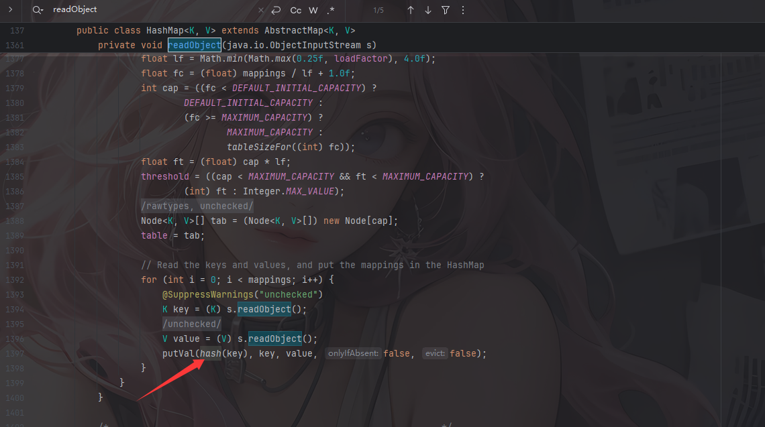
Task: Expand the folded unchecked comment
Action: (191, 324)
